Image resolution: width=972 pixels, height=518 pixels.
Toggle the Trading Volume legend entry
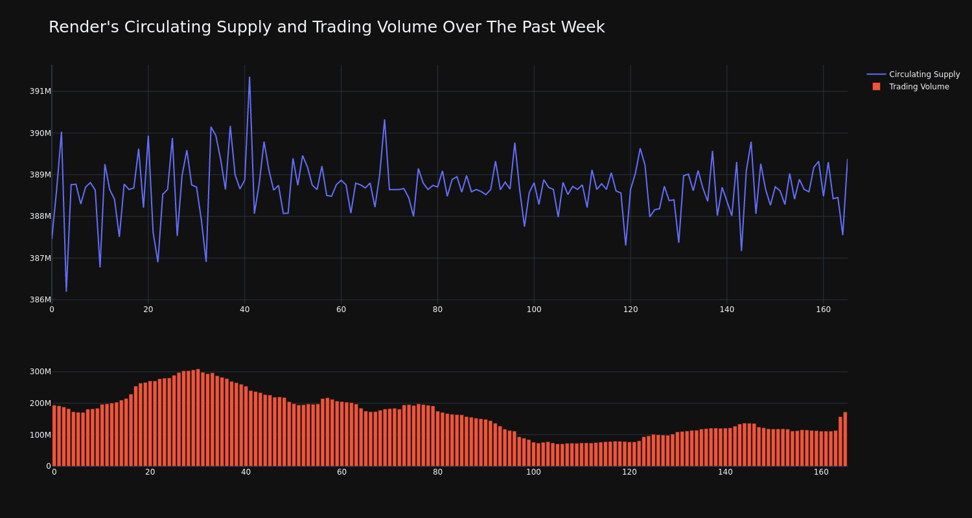[913, 87]
